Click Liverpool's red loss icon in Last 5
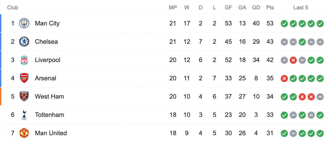 (293, 60)
